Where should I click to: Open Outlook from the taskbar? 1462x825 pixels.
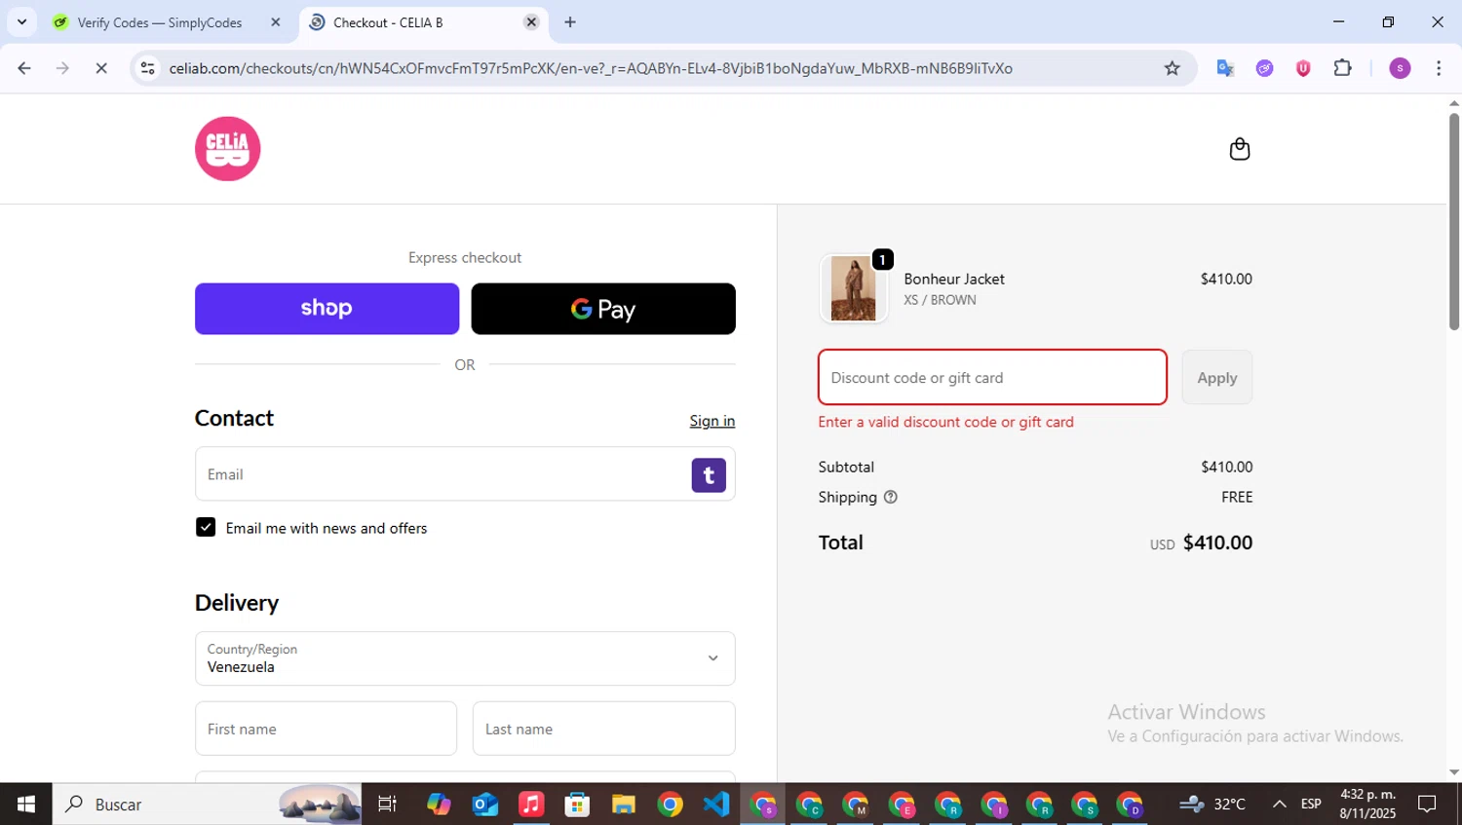point(485,805)
